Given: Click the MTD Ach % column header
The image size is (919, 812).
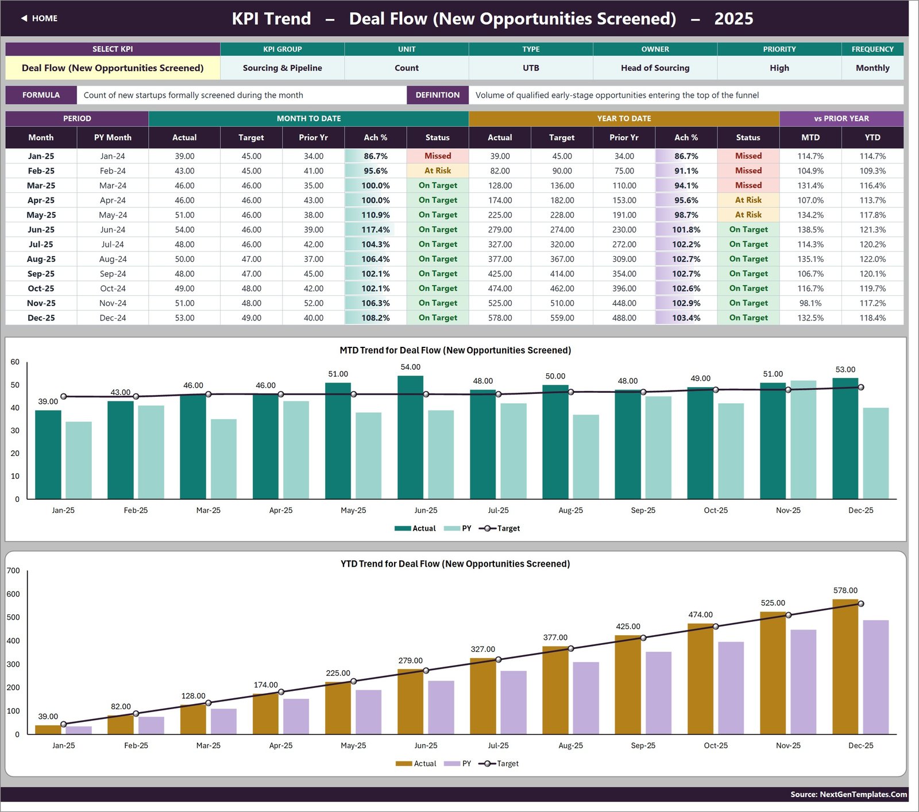Looking at the screenshot, I should 376,138.
